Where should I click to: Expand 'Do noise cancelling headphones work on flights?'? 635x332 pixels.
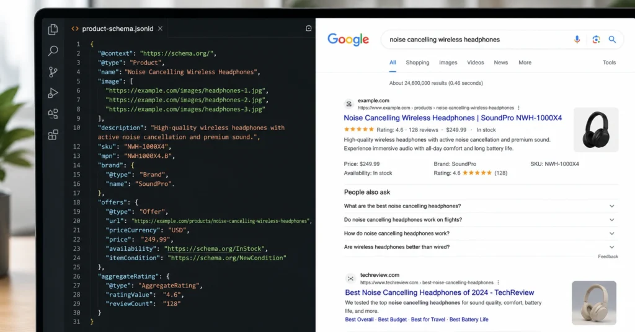click(x=481, y=220)
